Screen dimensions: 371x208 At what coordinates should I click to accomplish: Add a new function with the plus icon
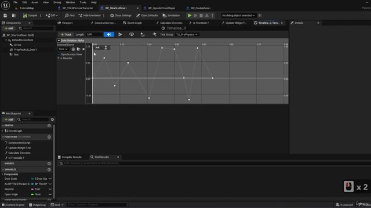[49, 137]
